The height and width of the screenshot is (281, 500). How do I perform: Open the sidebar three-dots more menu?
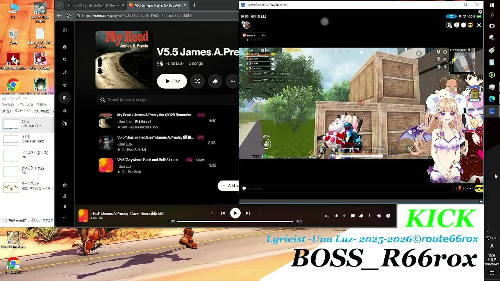click(65, 217)
